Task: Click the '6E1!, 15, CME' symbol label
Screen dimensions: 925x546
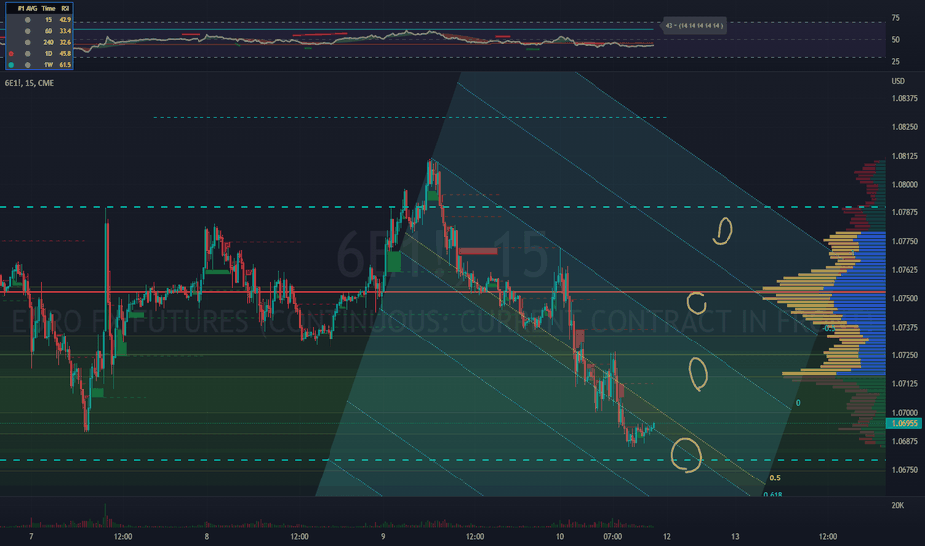Action: click(x=29, y=83)
